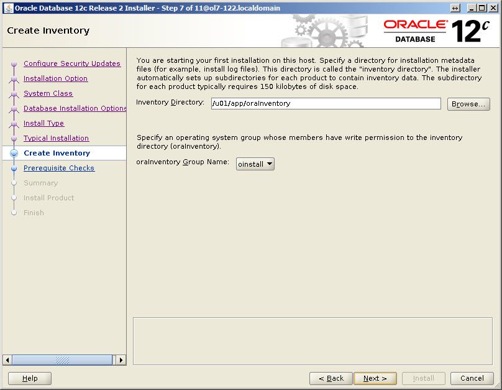Click into the Inventory Directory field

326,103
